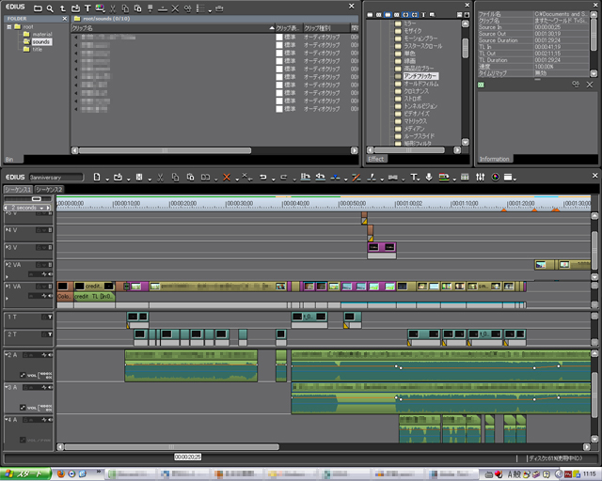The image size is (602, 481).
Task: Click the red delete X icon in timeline toolbar
Action: [227, 176]
